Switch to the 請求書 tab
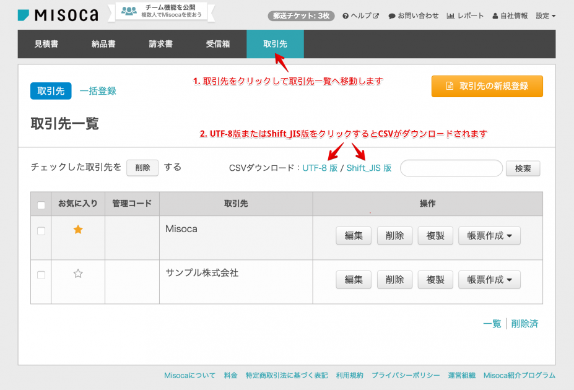This screenshot has height=390, width=574. click(x=161, y=44)
